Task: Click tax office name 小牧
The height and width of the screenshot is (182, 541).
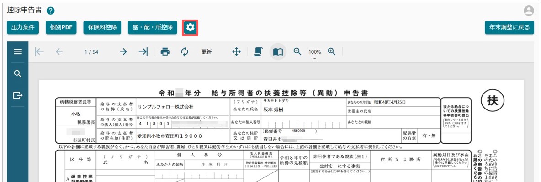Action: coord(75,114)
